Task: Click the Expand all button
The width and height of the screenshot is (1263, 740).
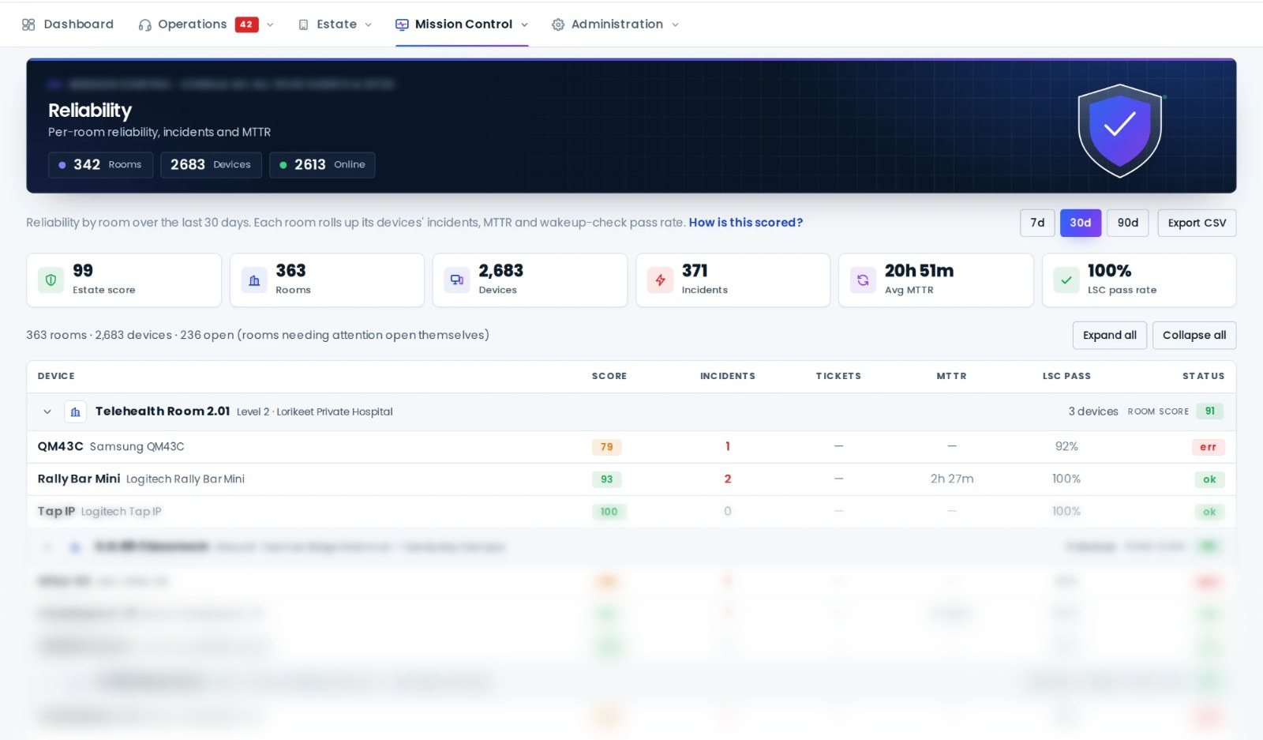Action: pos(1109,335)
